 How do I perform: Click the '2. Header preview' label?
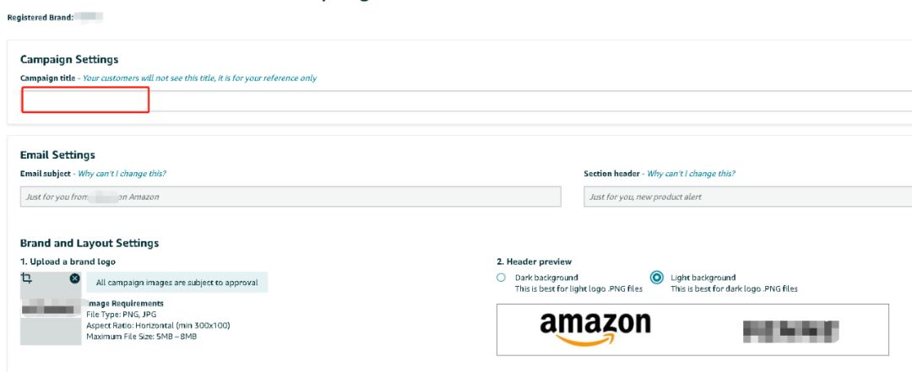[534, 261]
